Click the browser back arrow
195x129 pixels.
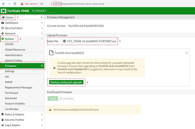(3, 4)
